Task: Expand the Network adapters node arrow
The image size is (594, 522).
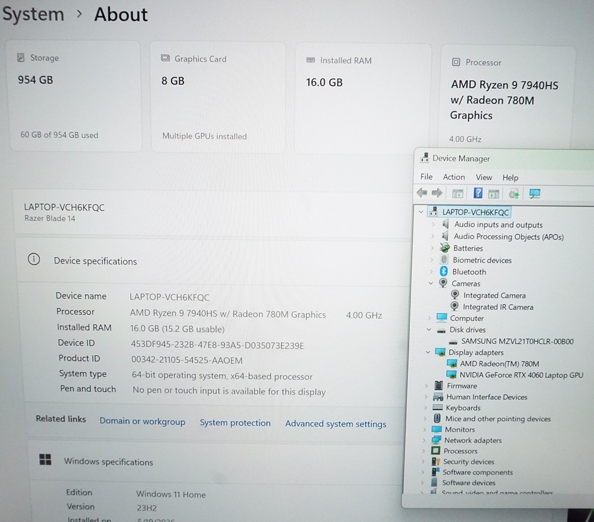Action: pos(424,440)
